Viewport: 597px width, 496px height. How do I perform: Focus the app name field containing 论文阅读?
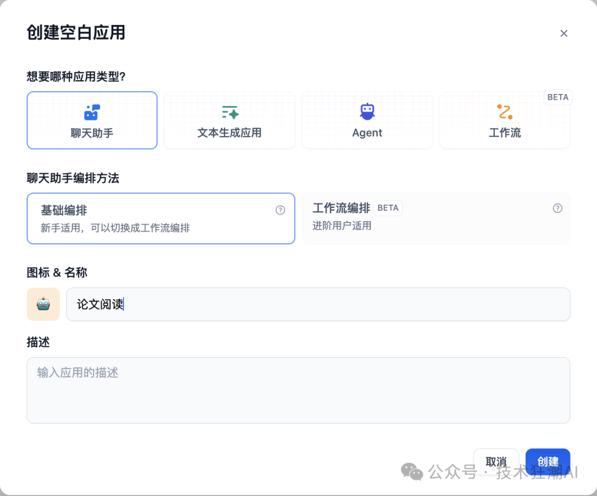pyautogui.click(x=318, y=304)
